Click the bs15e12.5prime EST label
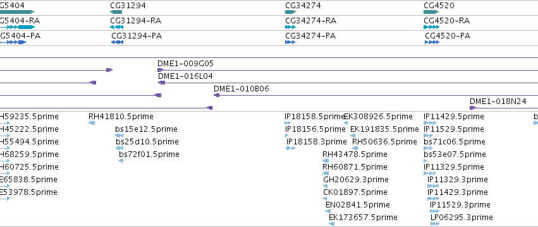 [147, 129]
